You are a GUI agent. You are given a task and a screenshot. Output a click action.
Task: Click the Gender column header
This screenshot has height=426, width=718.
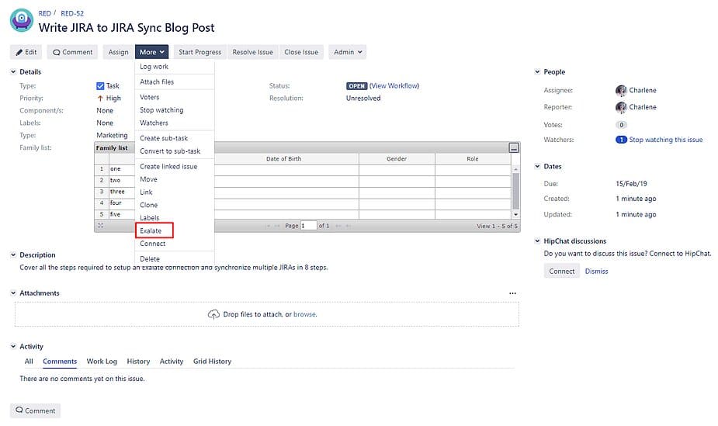point(397,159)
